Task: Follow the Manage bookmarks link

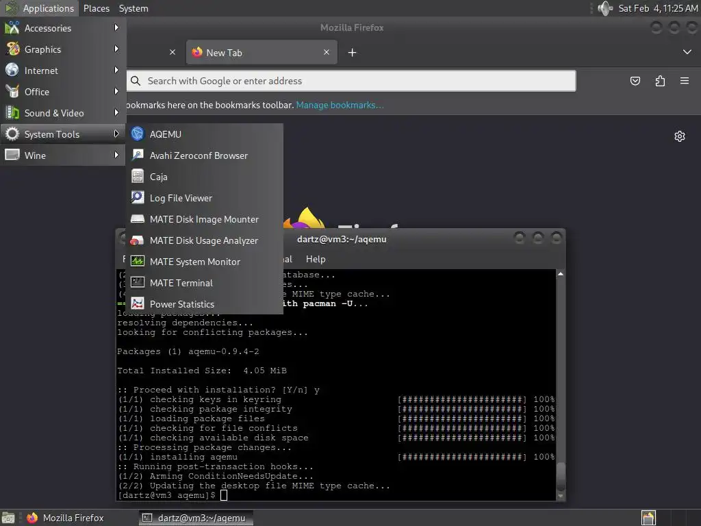Action: (x=340, y=105)
